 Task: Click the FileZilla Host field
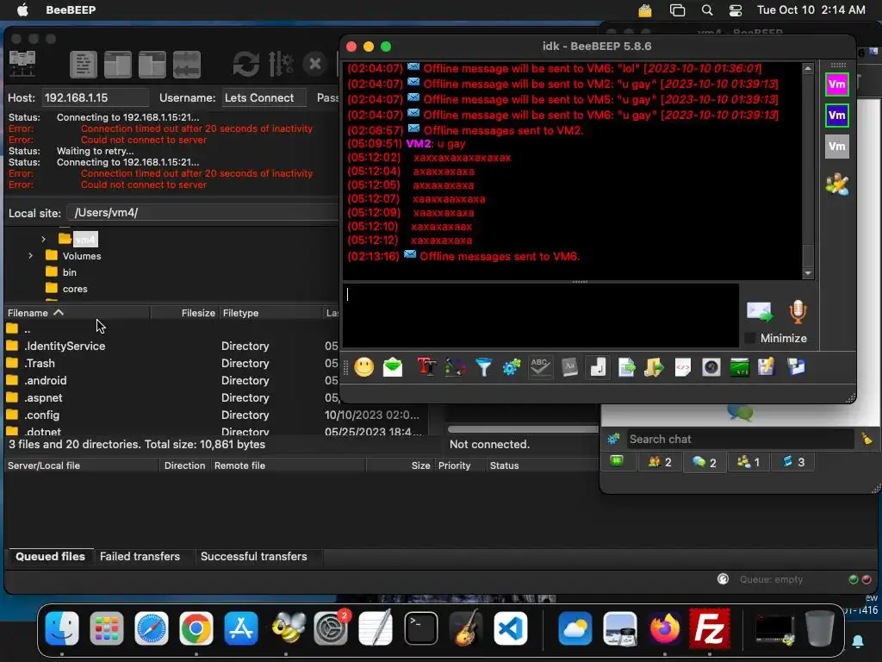click(95, 98)
